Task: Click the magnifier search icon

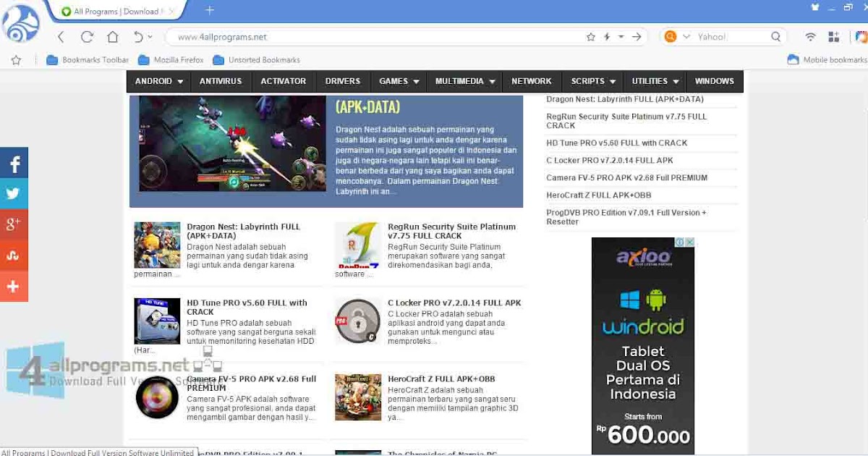Action: pos(776,37)
